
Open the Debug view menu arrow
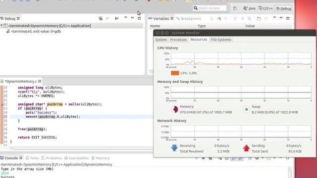pos(126,18)
